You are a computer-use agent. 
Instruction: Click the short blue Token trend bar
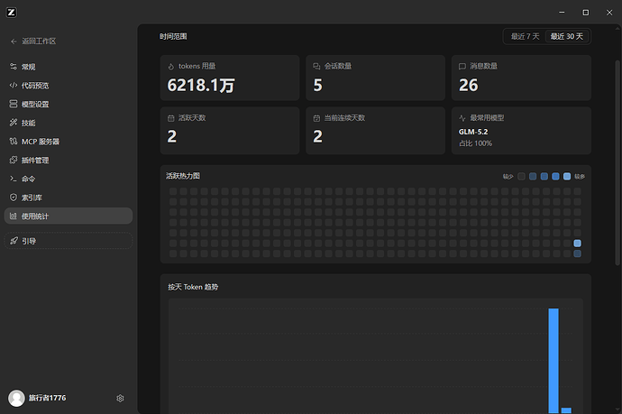click(566, 410)
